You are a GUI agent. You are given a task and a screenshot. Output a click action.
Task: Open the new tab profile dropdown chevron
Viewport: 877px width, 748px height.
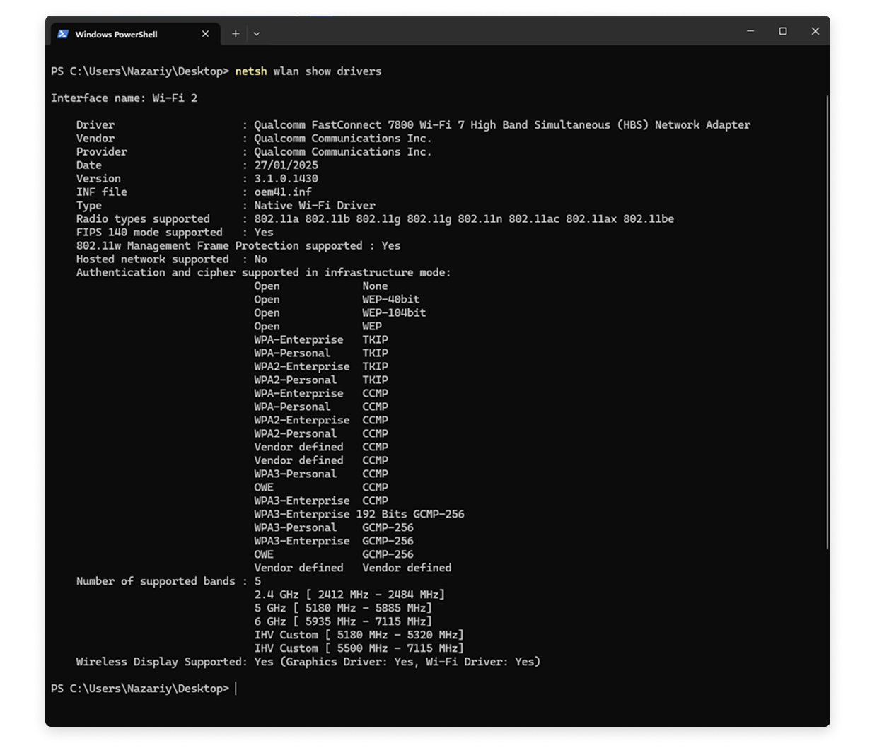click(256, 33)
